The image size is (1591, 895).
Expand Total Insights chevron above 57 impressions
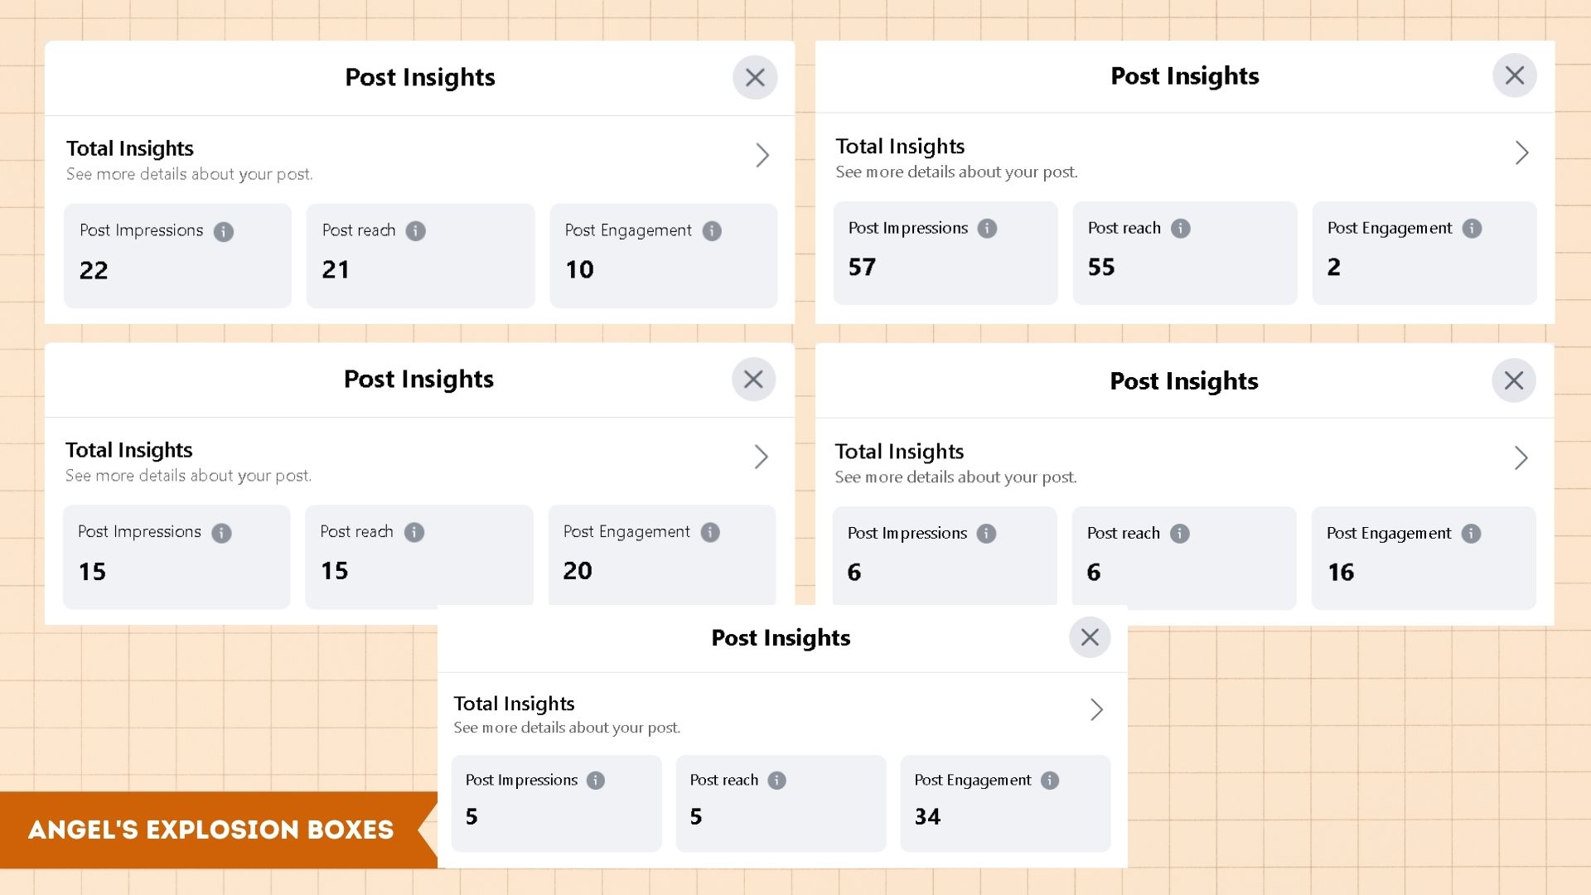[1521, 152]
